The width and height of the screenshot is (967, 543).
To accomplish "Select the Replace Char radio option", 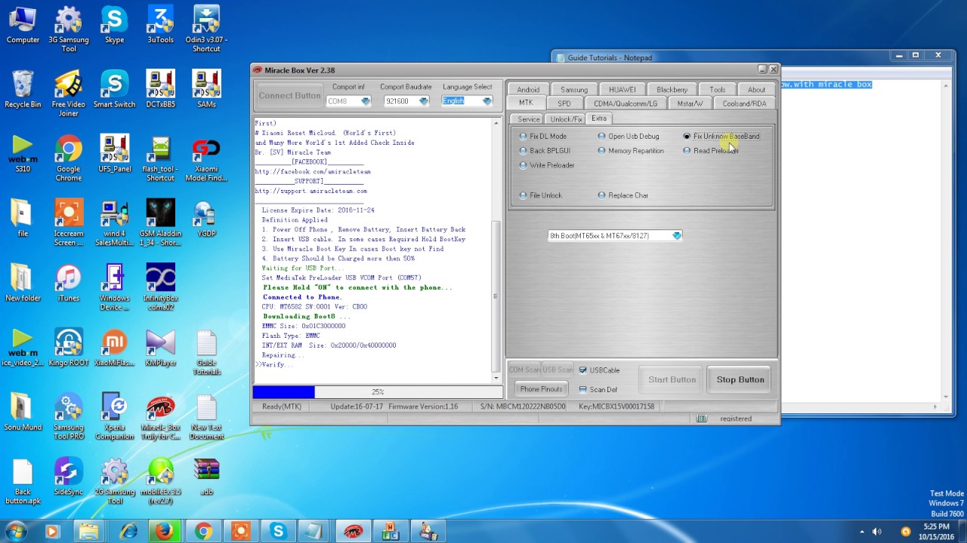I will [623, 195].
